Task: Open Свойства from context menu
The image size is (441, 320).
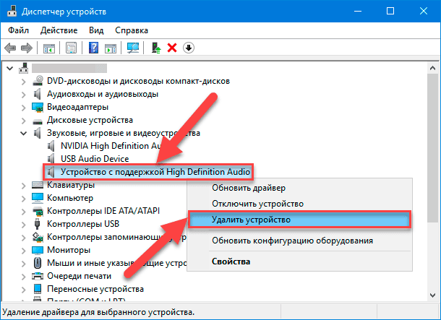Action: (299, 261)
